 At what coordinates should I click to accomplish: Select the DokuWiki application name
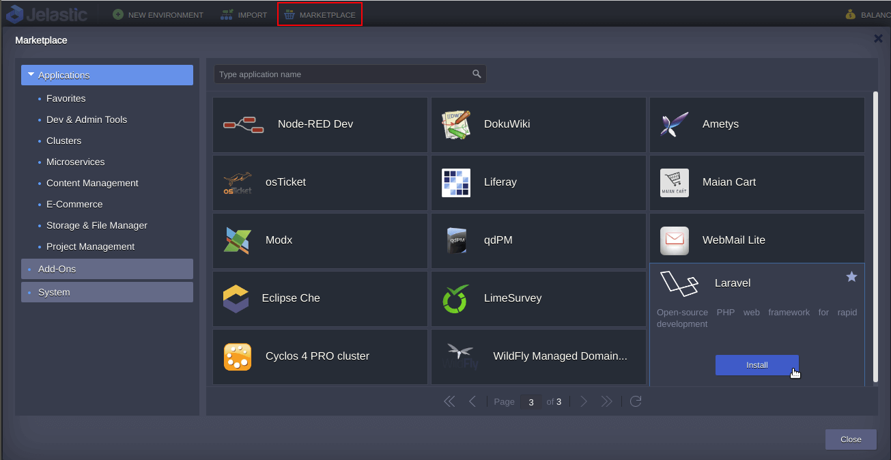pos(507,124)
